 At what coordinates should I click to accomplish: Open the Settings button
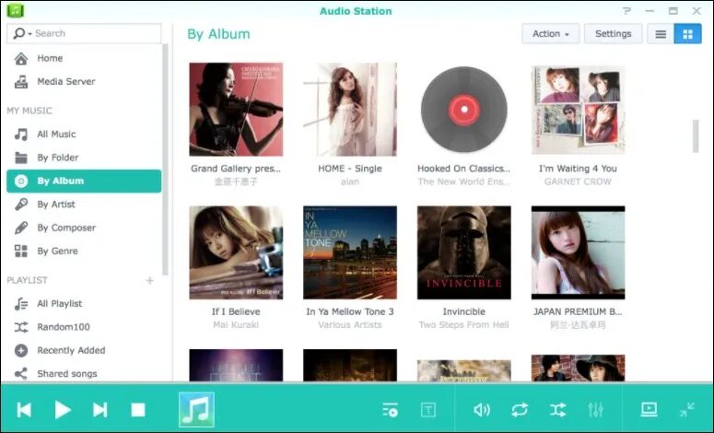[613, 34]
